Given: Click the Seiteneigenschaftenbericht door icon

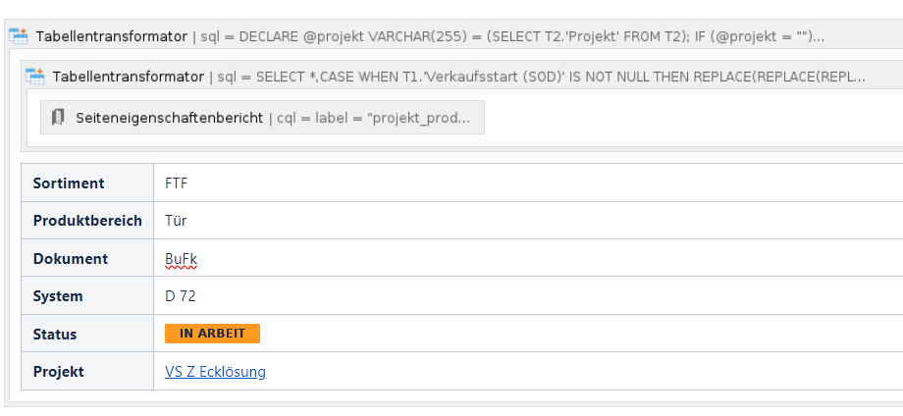Looking at the screenshot, I should click(58, 118).
